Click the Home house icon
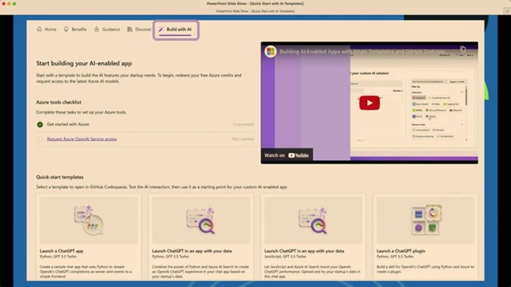This screenshot has width=511, height=287. pyautogui.click(x=40, y=29)
